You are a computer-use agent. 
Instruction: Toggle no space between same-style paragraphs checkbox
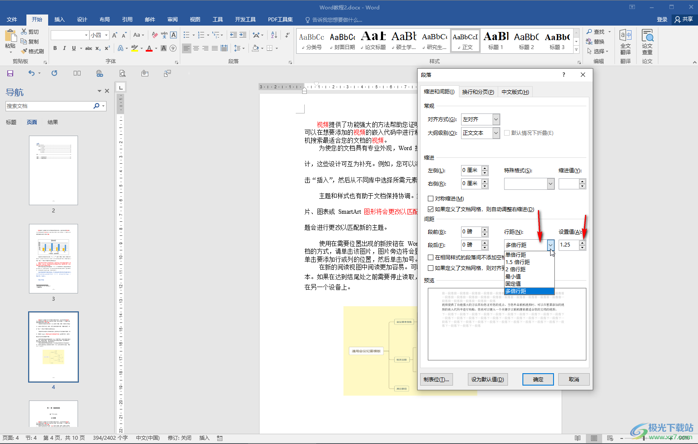click(430, 257)
